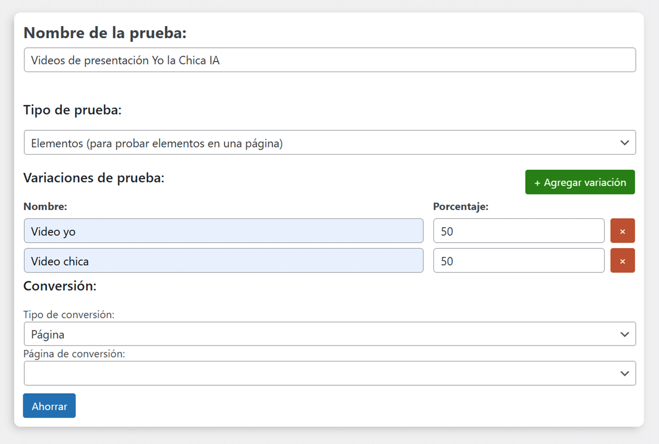
Task: Click the Nombre column label
Action: coord(45,207)
